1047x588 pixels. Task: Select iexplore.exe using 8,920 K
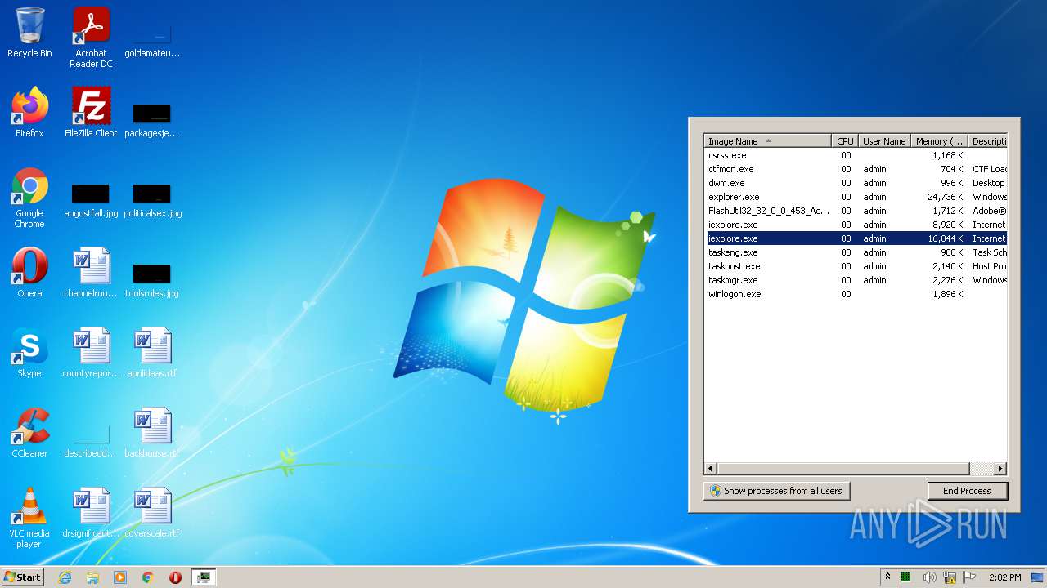[x=856, y=225]
